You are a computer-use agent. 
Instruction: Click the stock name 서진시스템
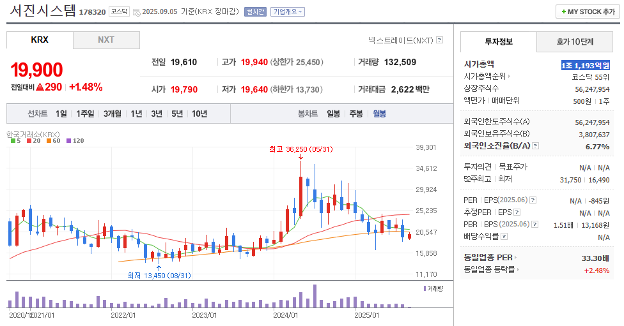[x=43, y=11]
